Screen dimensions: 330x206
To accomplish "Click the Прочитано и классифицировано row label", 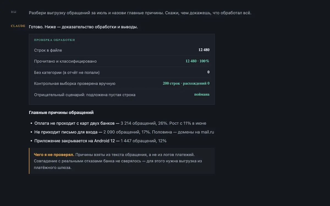I will (x=65, y=61).
